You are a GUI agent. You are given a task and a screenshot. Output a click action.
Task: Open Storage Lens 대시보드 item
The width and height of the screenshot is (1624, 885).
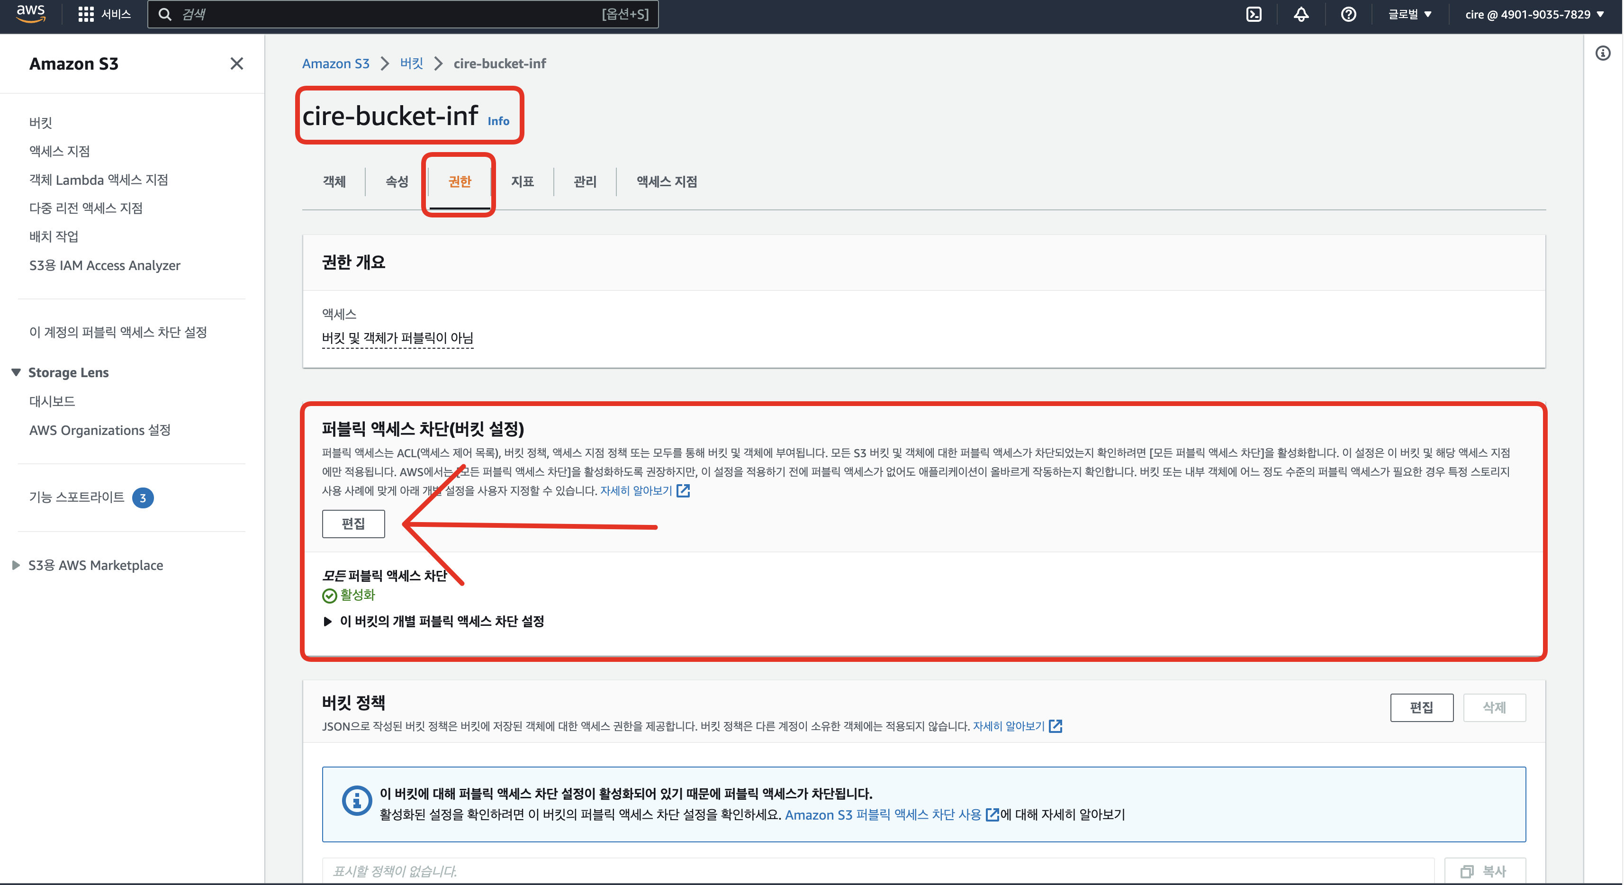(x=52, y=402)
